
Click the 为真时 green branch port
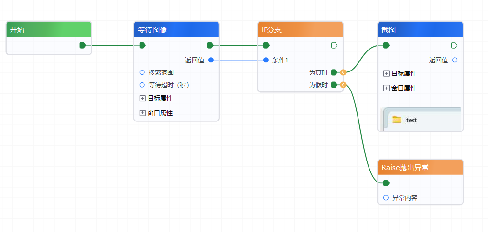[x=334, y=72]
